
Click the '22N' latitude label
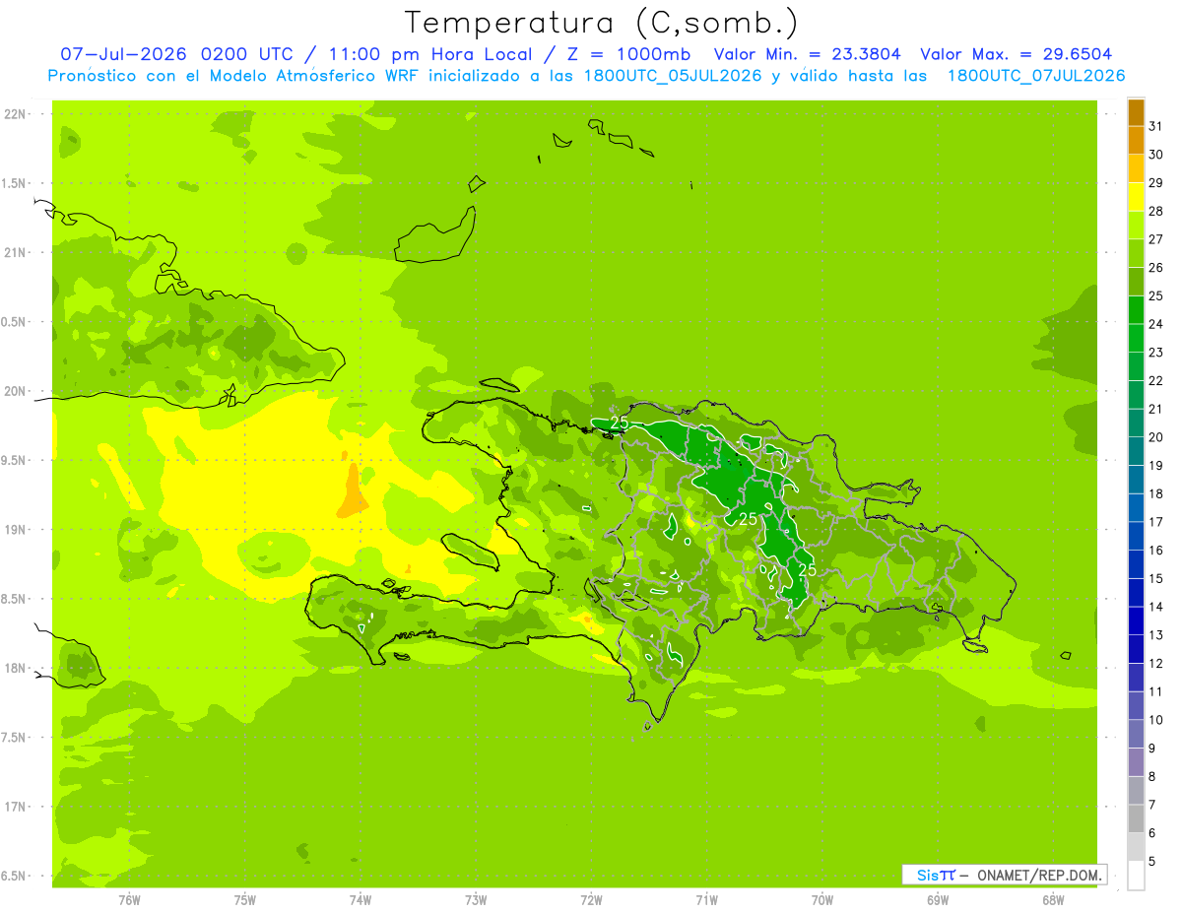point(16,114)
